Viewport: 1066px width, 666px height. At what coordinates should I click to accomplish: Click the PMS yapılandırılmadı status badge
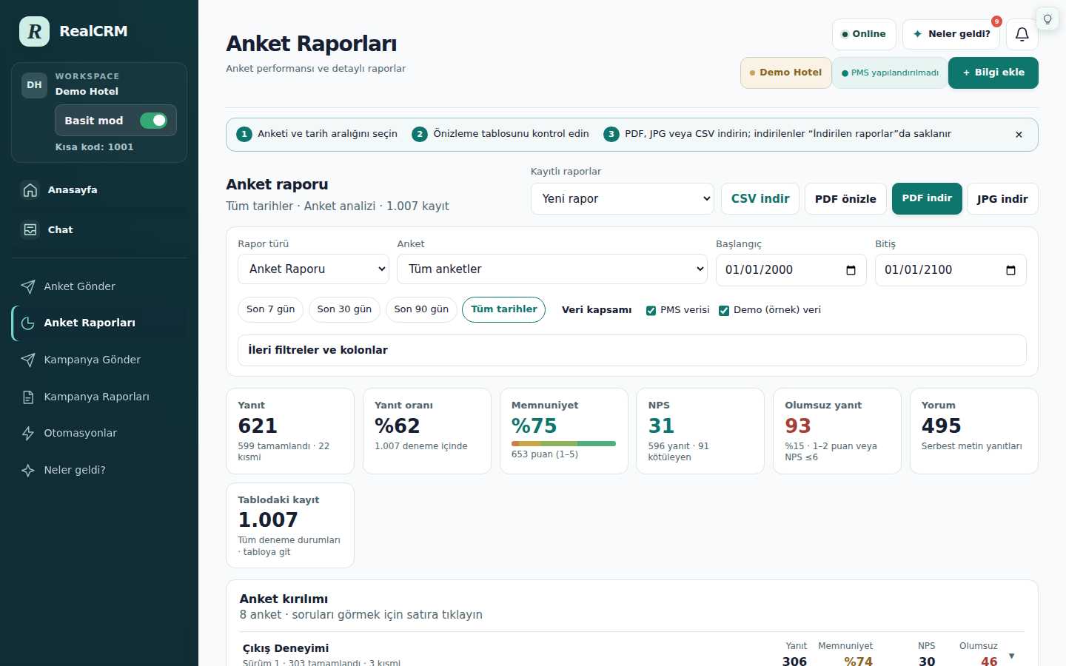pyautogui.click(x=890, y=73)
